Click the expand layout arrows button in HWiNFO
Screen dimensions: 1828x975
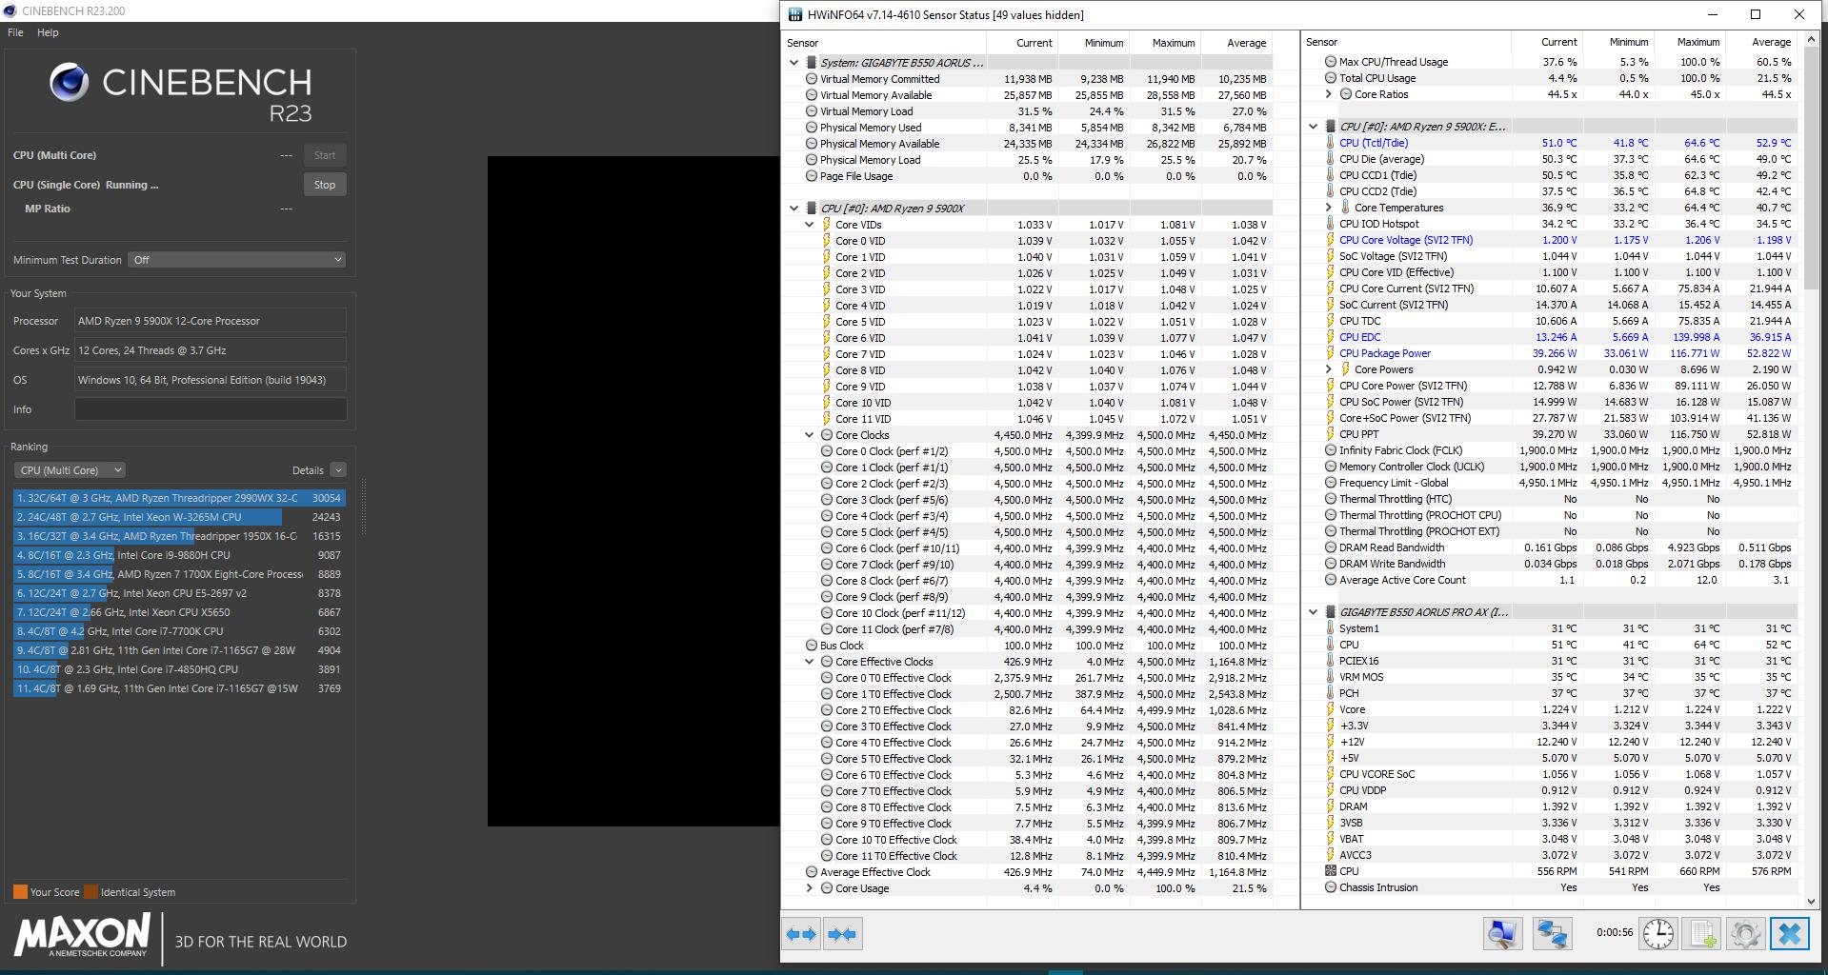801,934
